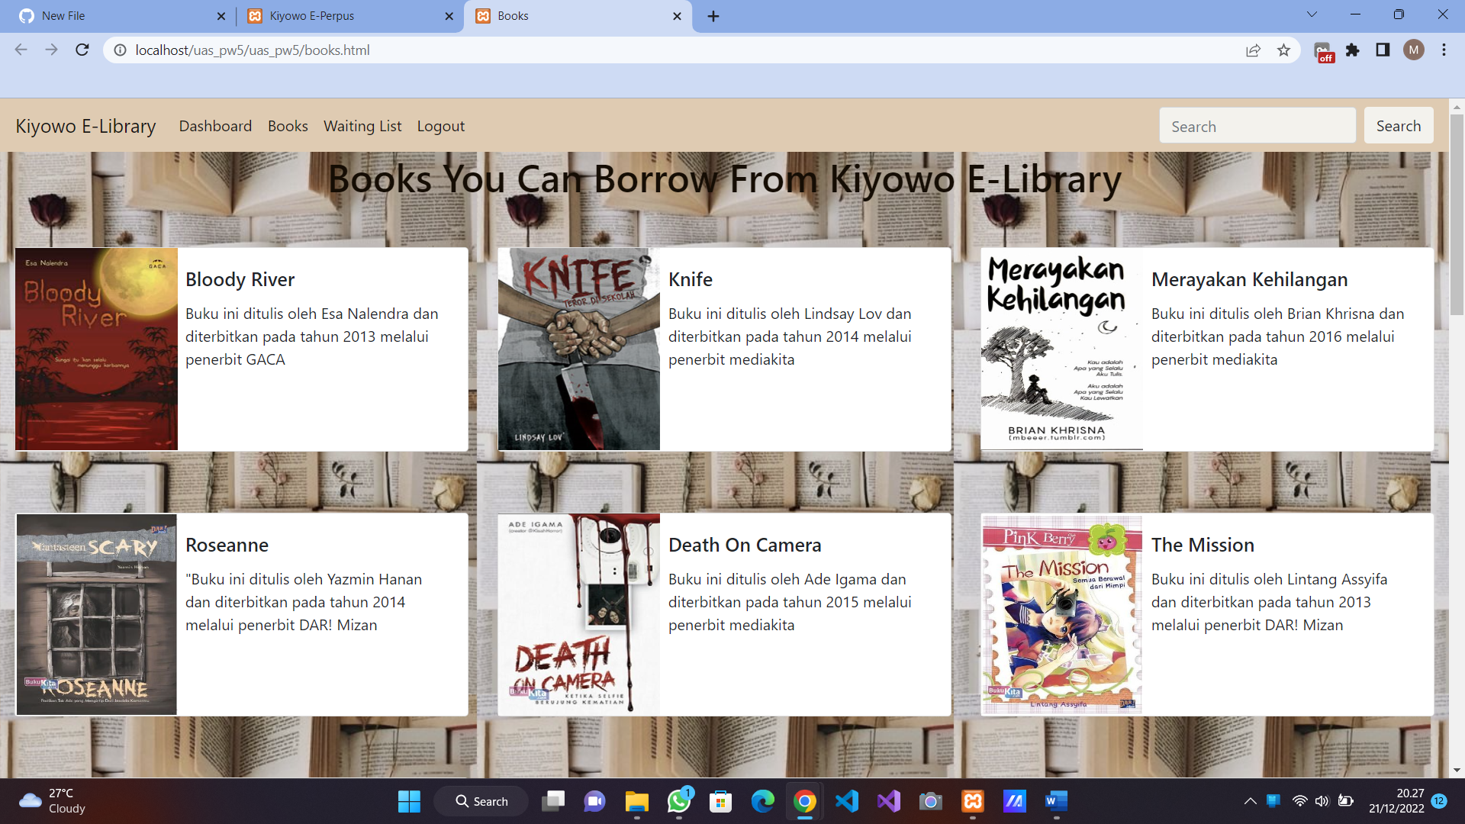Open the share page icon
Image resolution: width=1465 pixels, height=824 pixels.
click(x=1253, y=50)
